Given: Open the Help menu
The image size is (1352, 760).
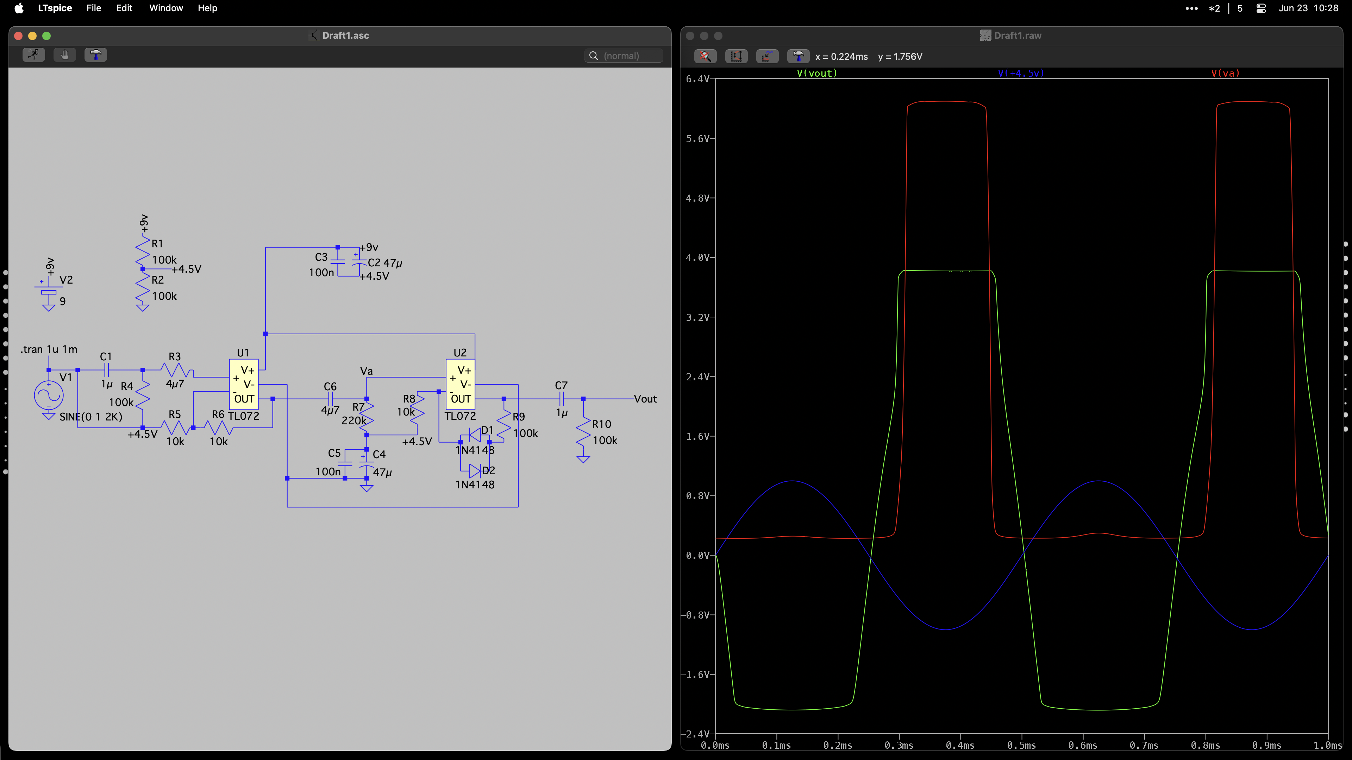Looking at the screenshot, I should coord(207,8).
